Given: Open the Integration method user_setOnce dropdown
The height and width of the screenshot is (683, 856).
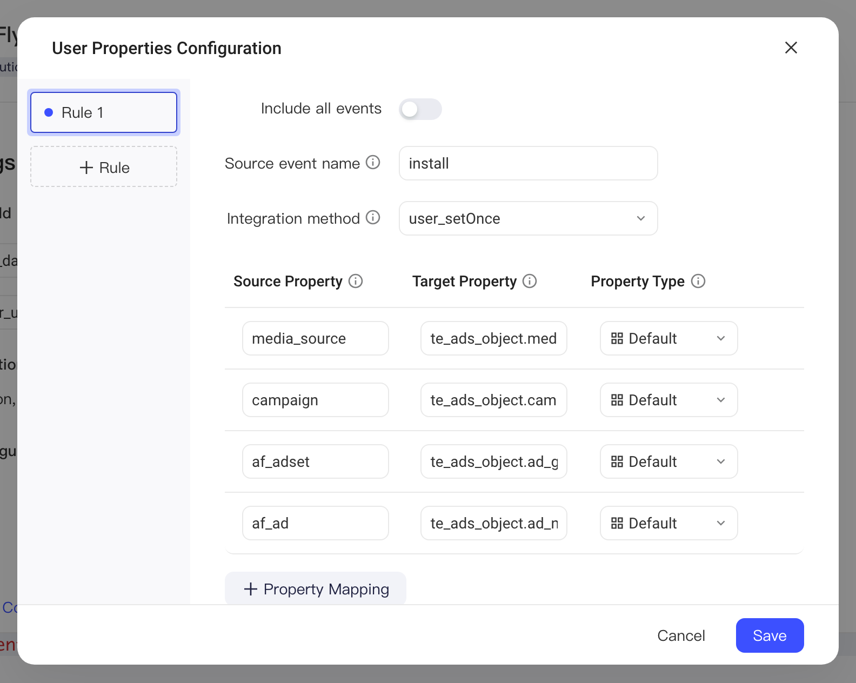Looking at the screenshot, I should coord(528,218).
